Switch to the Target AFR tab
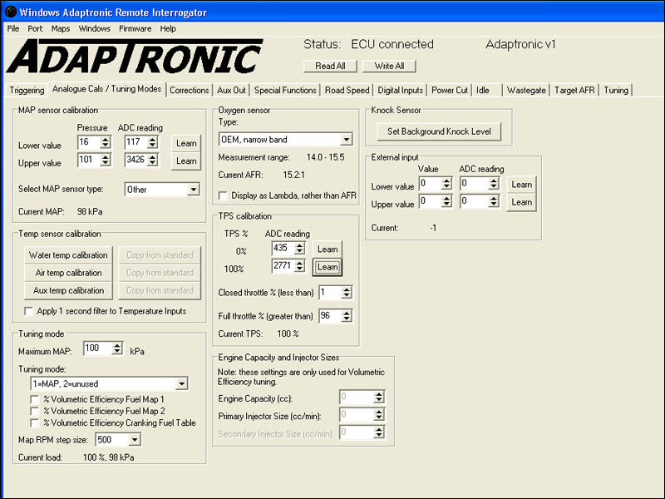The height and width of the screenshot is (499, 665). pos(574,90)
